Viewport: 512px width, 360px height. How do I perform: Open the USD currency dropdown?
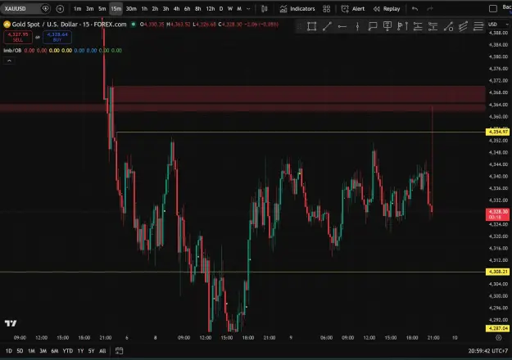pos(498,25)
